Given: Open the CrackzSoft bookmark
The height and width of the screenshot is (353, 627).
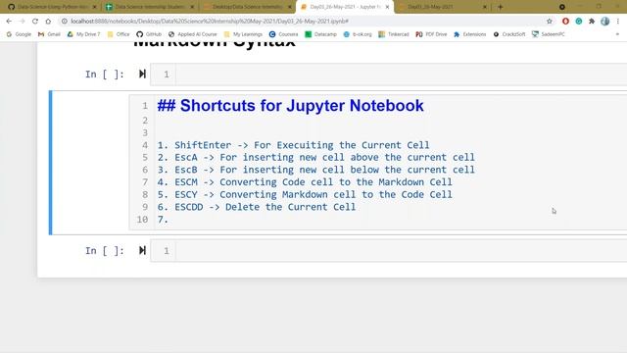Looking at the screenshot, I should click(509, 34).
